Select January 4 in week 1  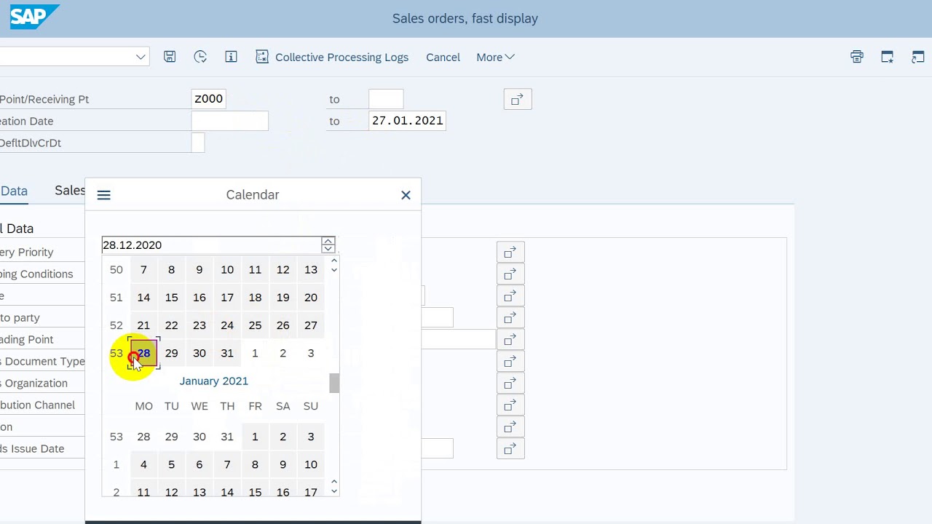(143, 464)
